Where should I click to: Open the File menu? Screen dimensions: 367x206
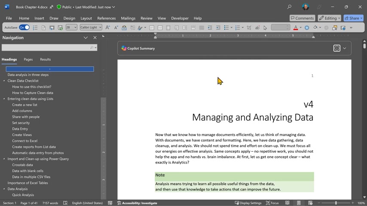click(9, 18)
